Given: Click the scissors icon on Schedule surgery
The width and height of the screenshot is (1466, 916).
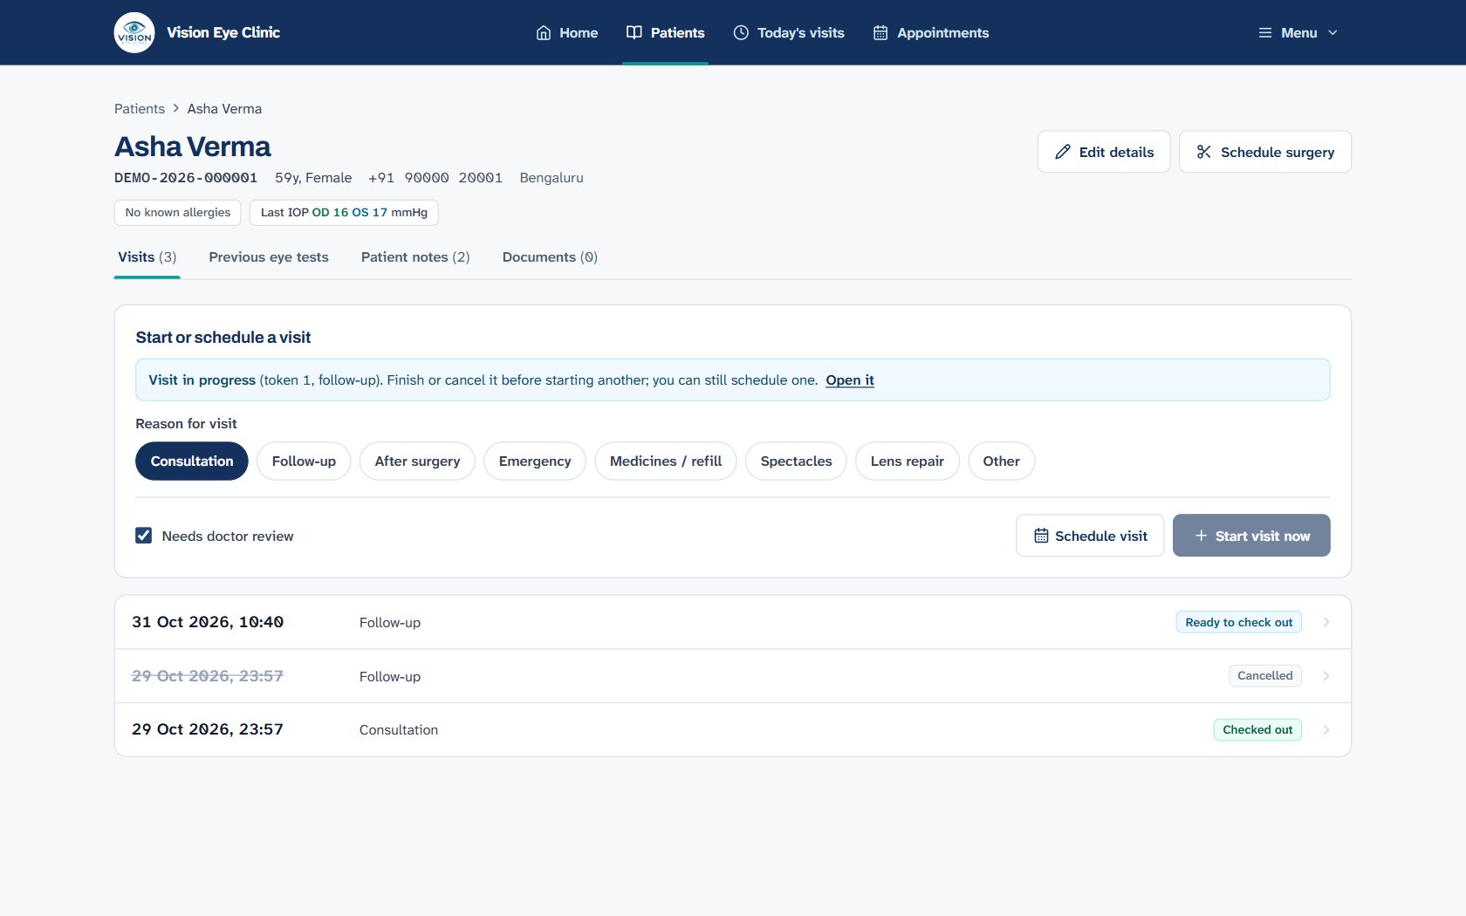Looking at the screenshot, I should coord(1204,152).
